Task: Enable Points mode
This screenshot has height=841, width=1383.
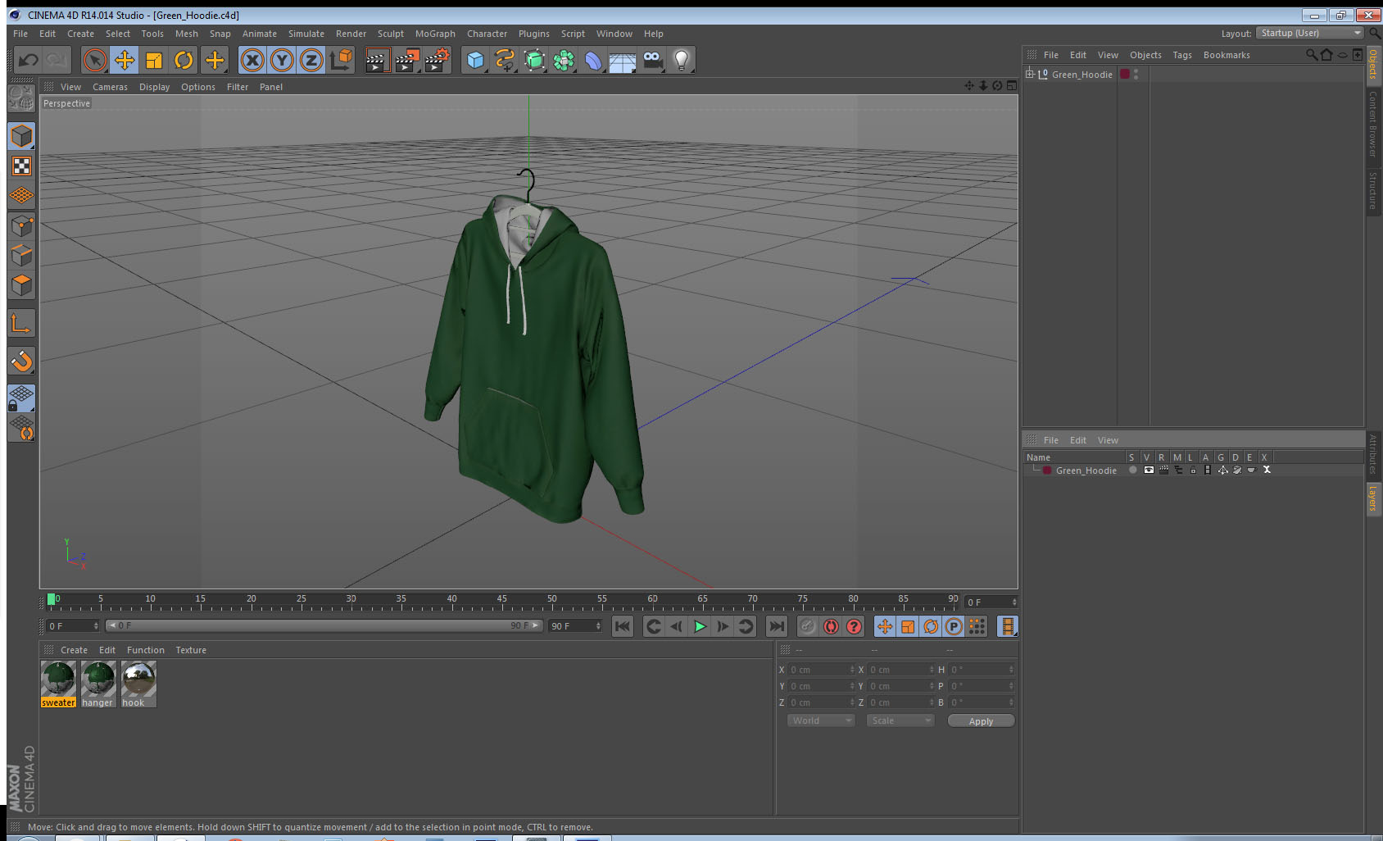Action: pyautogui.click(x=21, y=225)
